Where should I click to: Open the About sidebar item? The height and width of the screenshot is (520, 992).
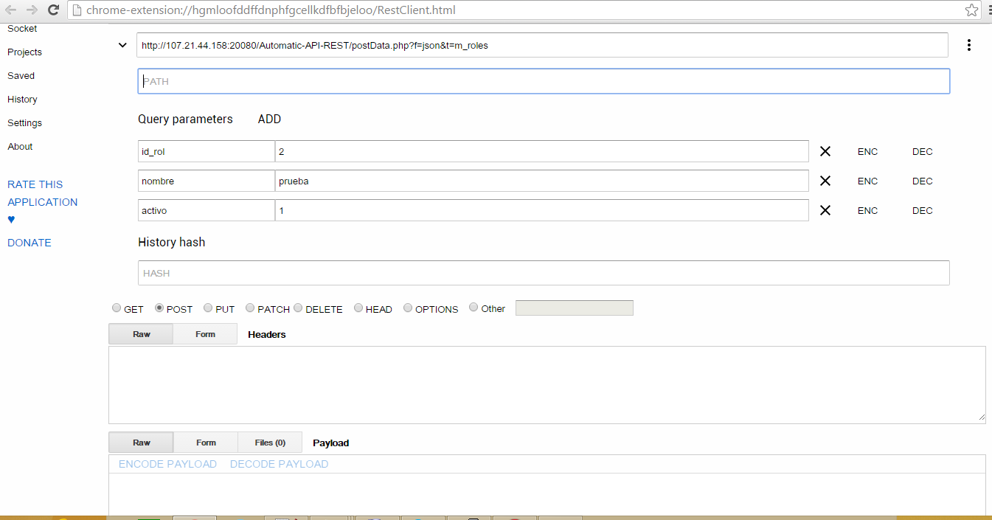[x=20, y=147]
